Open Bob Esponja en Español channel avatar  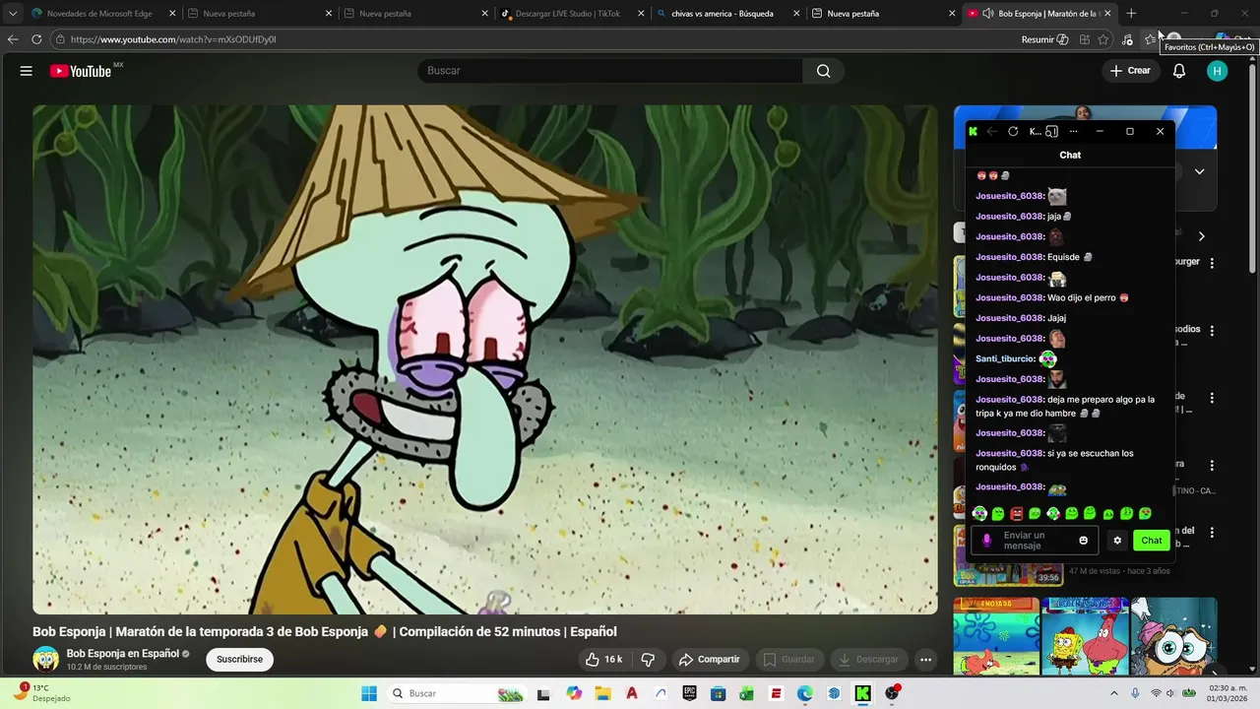tap(45, 659)
